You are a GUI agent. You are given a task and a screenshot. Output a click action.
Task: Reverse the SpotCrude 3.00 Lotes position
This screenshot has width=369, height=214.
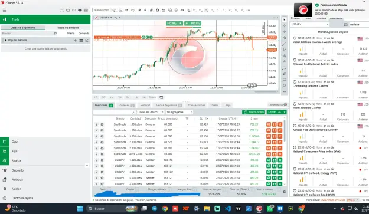[x=269, y=136]
